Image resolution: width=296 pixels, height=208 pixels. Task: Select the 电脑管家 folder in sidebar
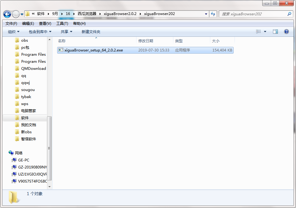tap(28, 111)
